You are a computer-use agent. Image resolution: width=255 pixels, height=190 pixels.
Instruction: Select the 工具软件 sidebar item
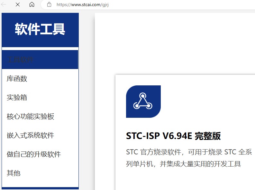pyautogui.click(x=40, y=60)
